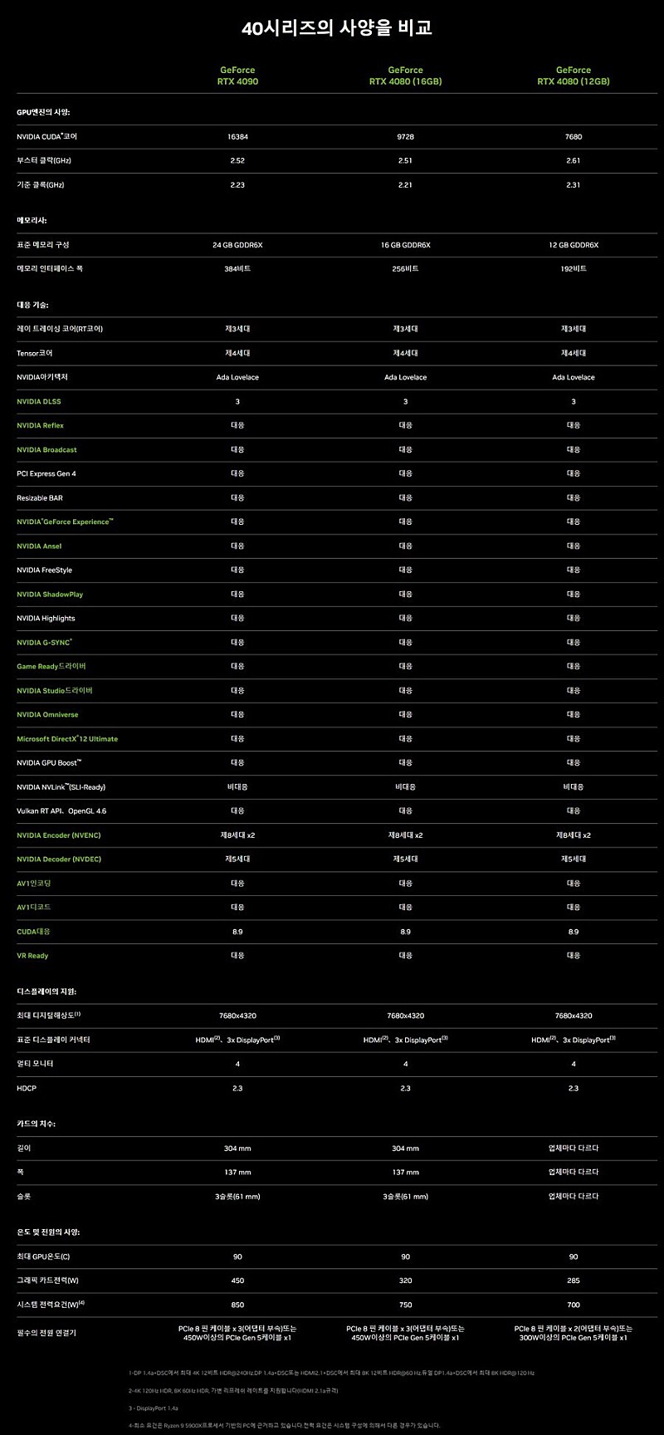
Task: Open the VR Ready link
Action: point(32,956)
